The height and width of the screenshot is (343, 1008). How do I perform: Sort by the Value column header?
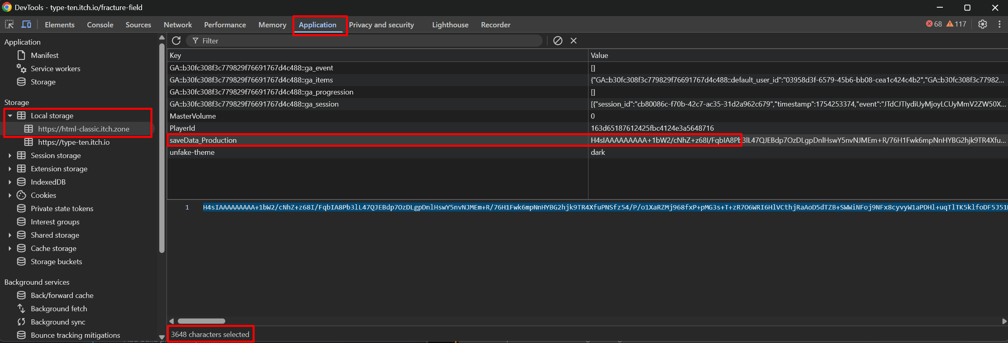point(798,55)
